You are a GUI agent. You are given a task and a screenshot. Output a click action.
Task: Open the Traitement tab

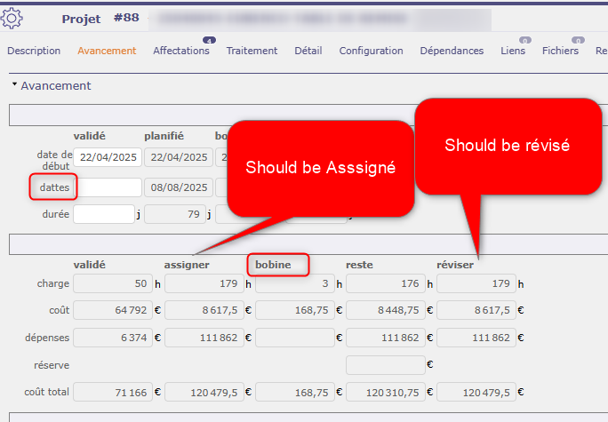tap(252, 52)
